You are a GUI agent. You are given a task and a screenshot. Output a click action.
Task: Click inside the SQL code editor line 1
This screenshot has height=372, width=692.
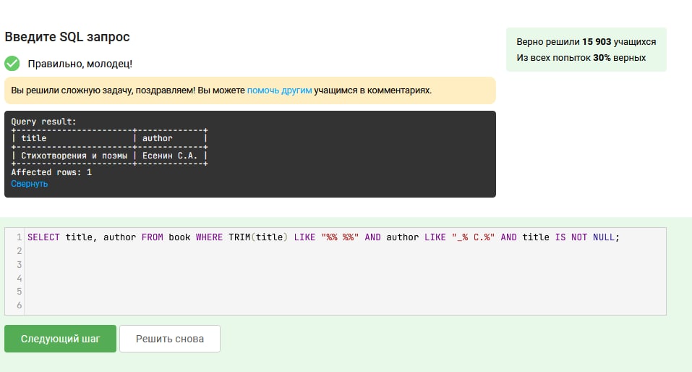(323, 237)
